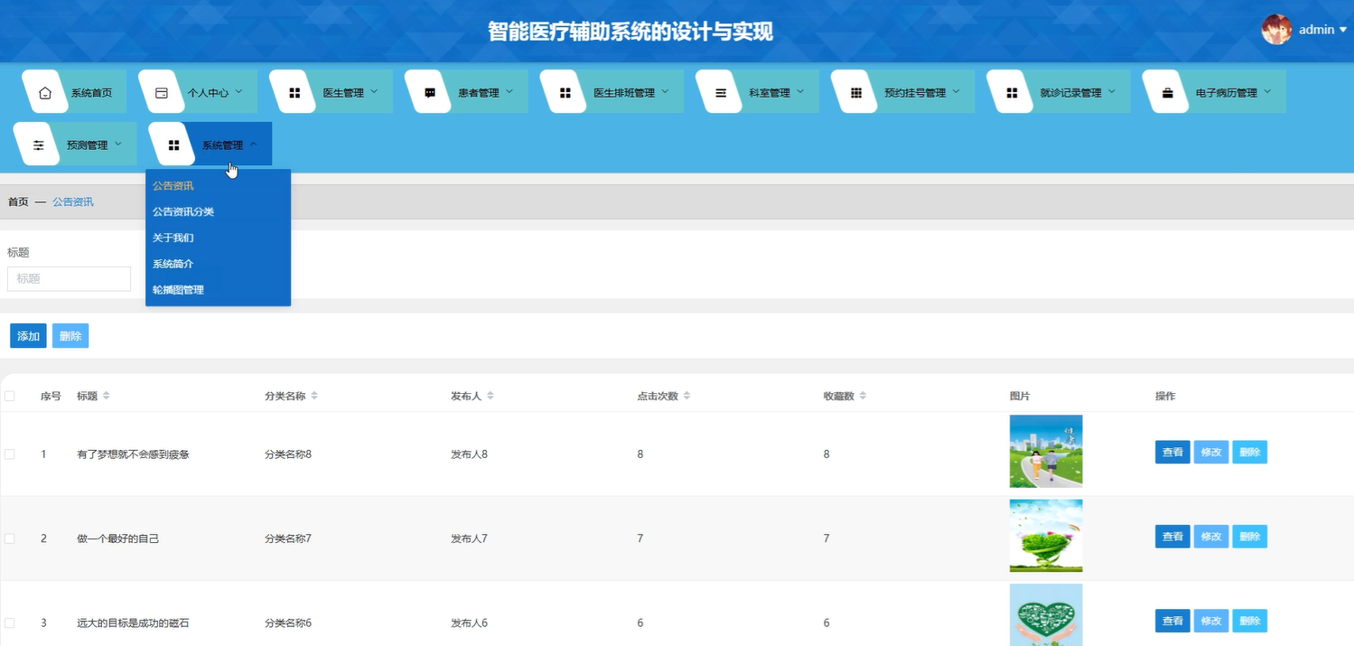Image resolution: width=1354 pixels, height=646 pixels.
Task: Click the 首页 breadcrumb link
Action: tap(18, 202)
